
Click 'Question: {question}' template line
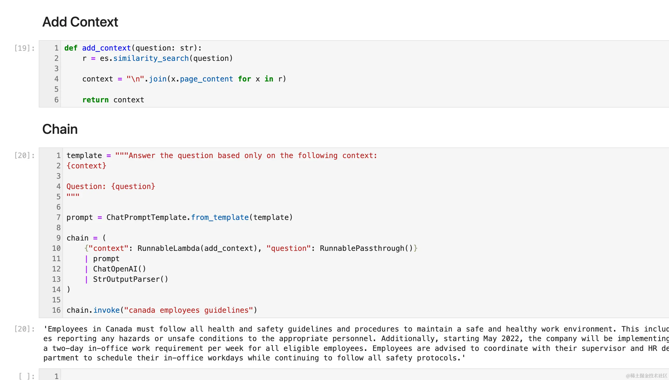pos(111,186)
